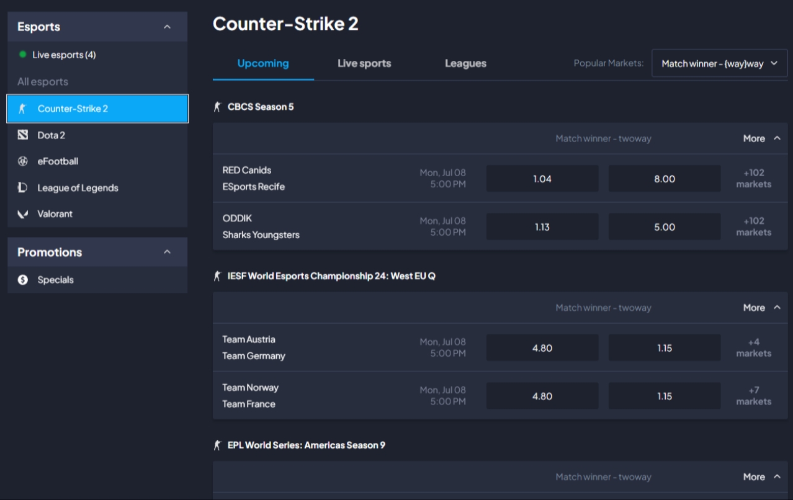
Task: Select eFootball in the sidebar
Action: pos(97,161)
